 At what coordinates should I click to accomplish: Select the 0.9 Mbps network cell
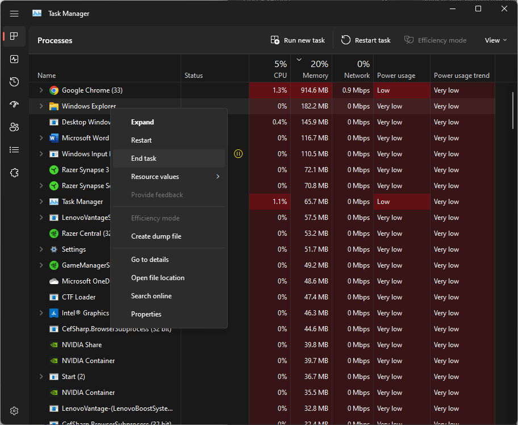click(353, 90)
